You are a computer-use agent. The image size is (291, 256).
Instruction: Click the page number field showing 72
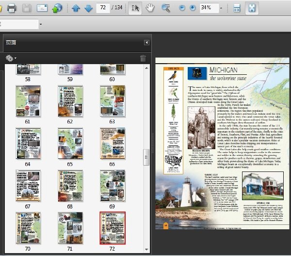click(103, 8)
